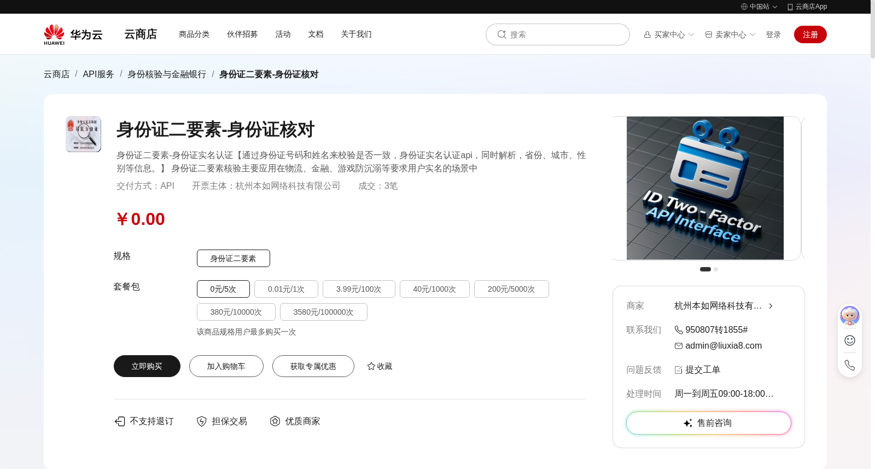The width and height of the screenshot is (875, 469).
Task: Select the 3.99元/100次 package
Action: pyautogui.click(x=359, y=289)
